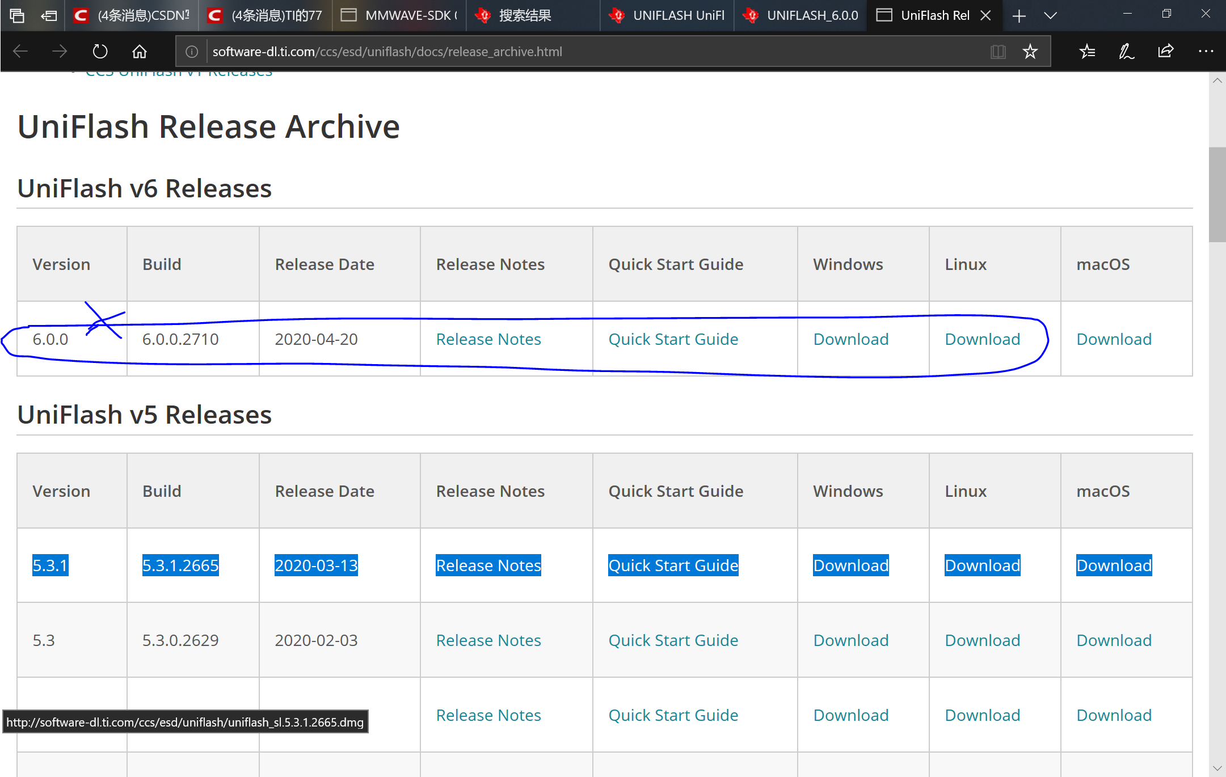Share this page icon

point(1166,52)
